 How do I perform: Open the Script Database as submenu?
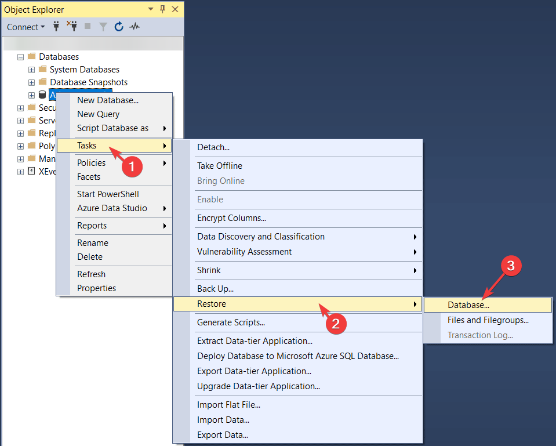113,128
